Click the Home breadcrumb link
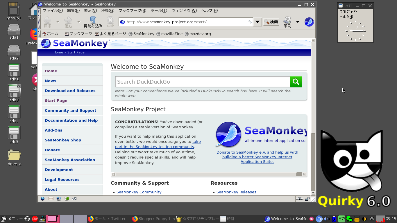Screen dimensions: 397x223 pyautogui.click(x=58, y=52)
